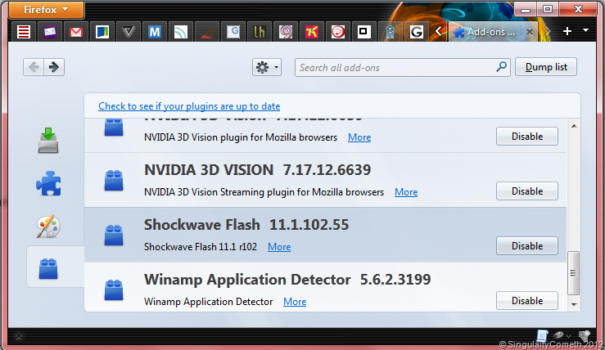This screenshot has width=605, height=350.
Task: Open the list-all-tabs dropdown arrow
Action: click(585, 30)
